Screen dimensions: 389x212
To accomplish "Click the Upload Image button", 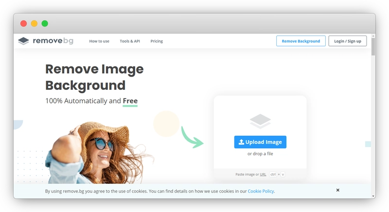I will [260, 142].
